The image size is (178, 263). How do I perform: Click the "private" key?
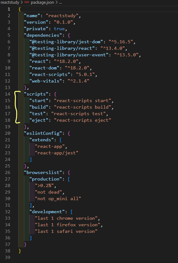click(x=36, y=29)
